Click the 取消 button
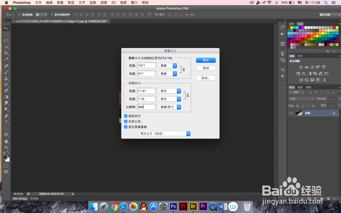The width and height of the screenshot is (341, 213). pyautogui.click(x=206, y=68)
